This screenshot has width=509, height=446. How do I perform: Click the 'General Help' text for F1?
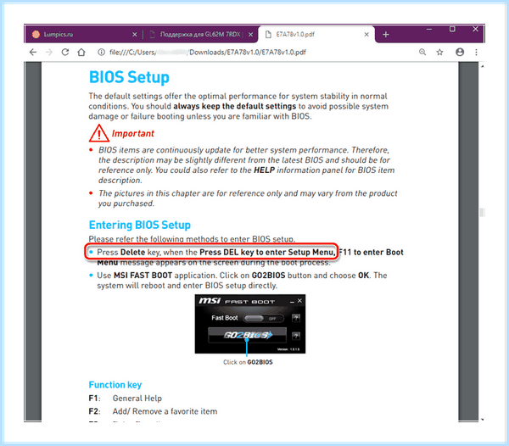pos(137,399)
